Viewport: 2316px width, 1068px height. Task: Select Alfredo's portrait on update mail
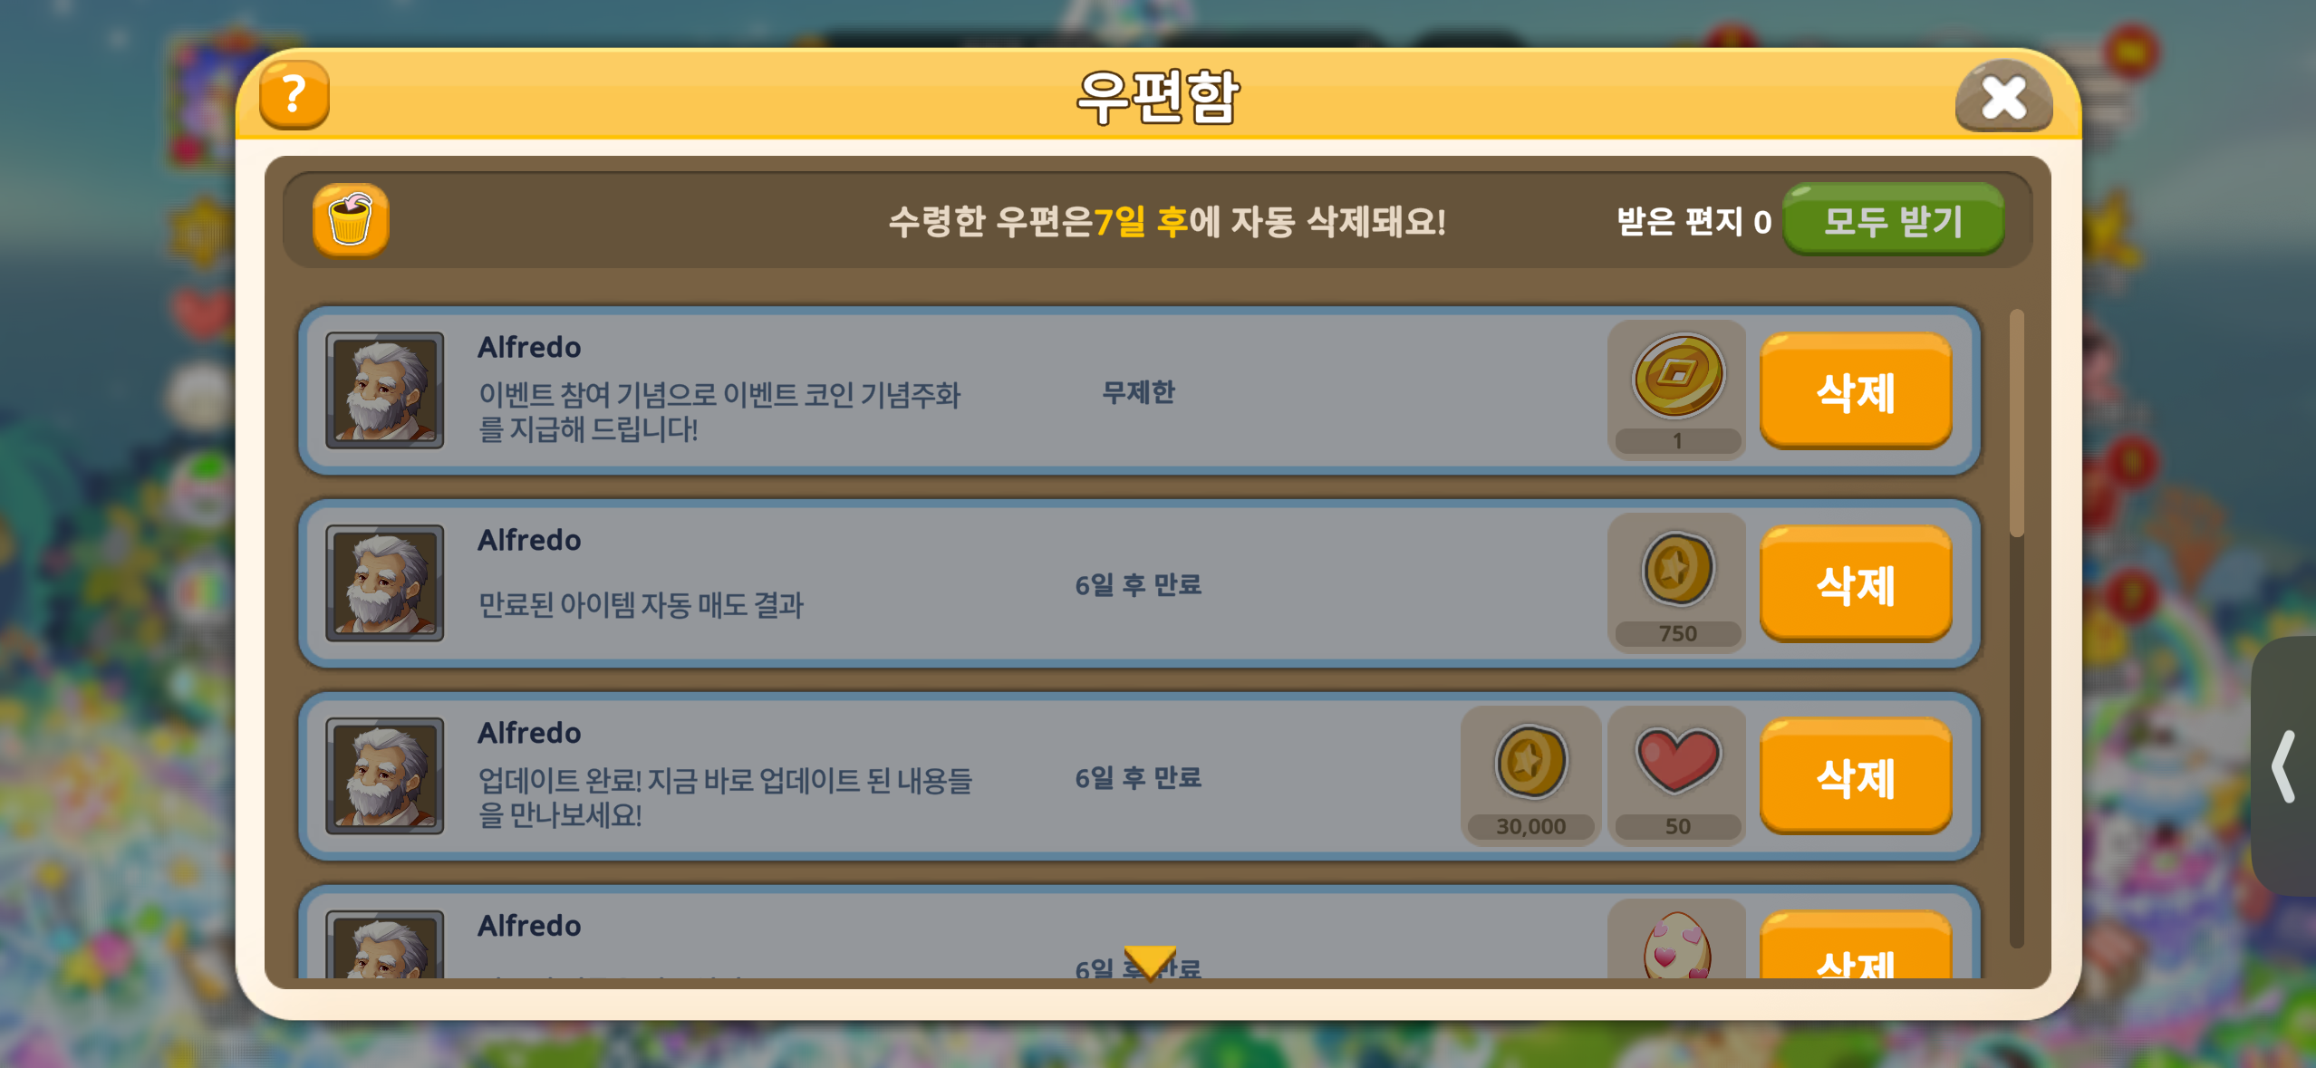385,776
